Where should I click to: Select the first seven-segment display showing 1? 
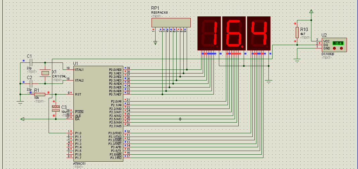(x=209, y=33)
